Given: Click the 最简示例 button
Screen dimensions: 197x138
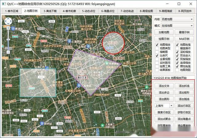Looking at the screenshot, I should point(184,32).
